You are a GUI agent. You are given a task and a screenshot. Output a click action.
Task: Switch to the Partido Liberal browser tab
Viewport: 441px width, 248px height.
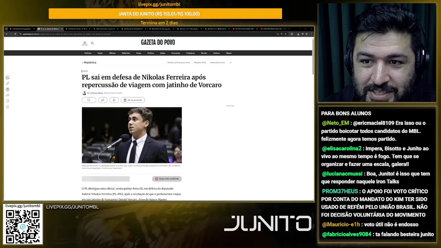tap(78, 29)
